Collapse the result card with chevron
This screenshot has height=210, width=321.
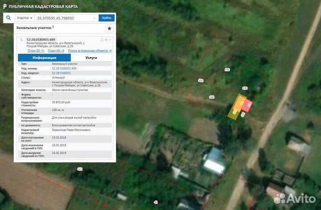tap(111, 40)
